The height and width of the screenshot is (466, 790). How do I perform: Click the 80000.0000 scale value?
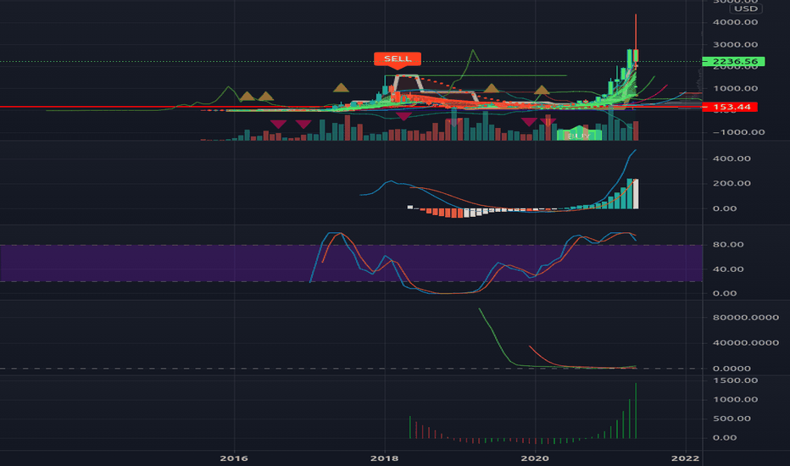click(x=746, y=318)
